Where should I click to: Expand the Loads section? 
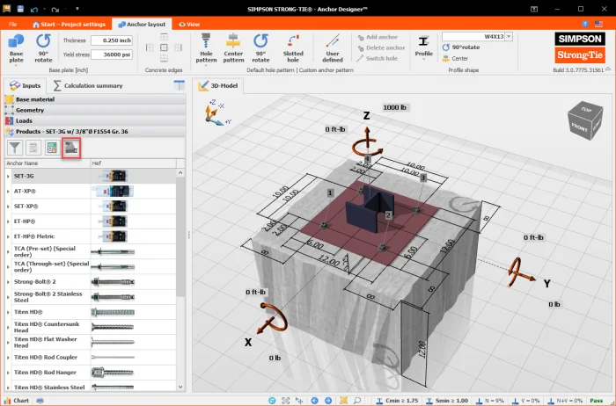tap(95, 120)
